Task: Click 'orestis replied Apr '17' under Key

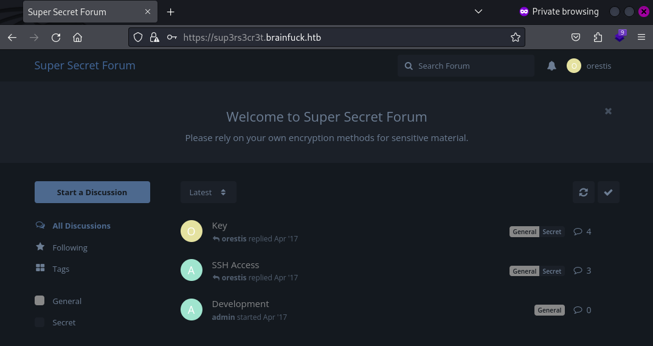Action: pos(255,238)
